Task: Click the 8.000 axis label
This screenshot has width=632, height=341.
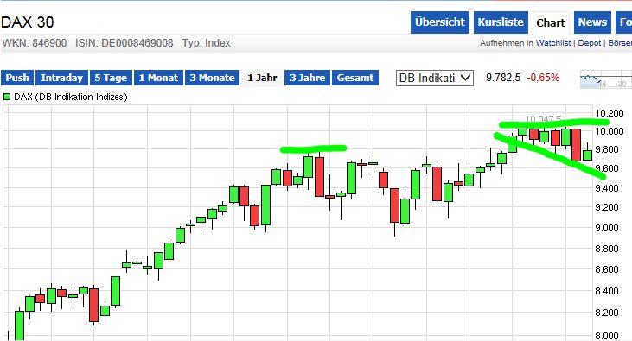Action: click(x=607, y=336)
